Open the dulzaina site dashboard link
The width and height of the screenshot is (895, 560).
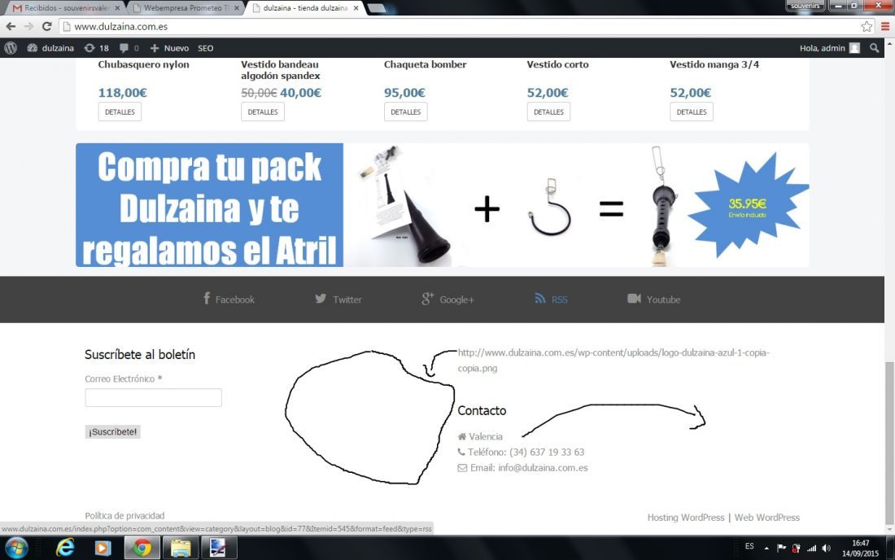[50, 48]
